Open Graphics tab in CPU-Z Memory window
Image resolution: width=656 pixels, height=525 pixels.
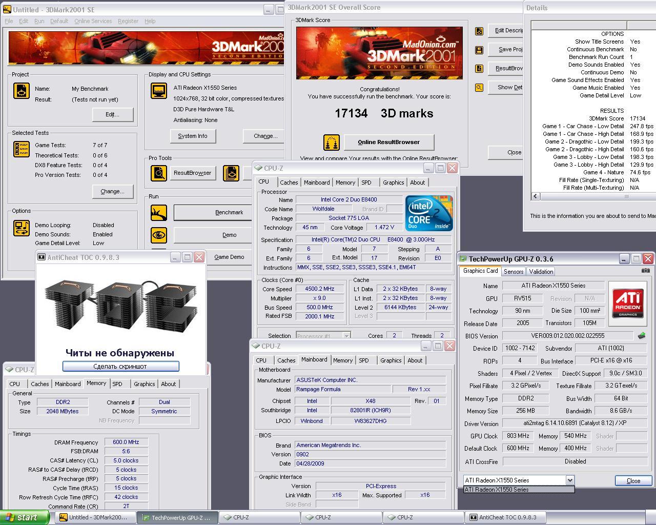click(144, 384)
